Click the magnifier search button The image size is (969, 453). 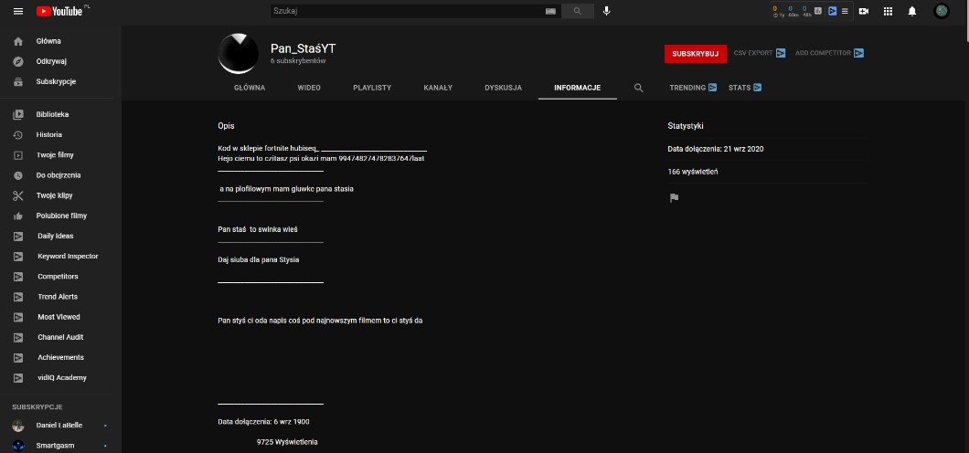point(577,11)
